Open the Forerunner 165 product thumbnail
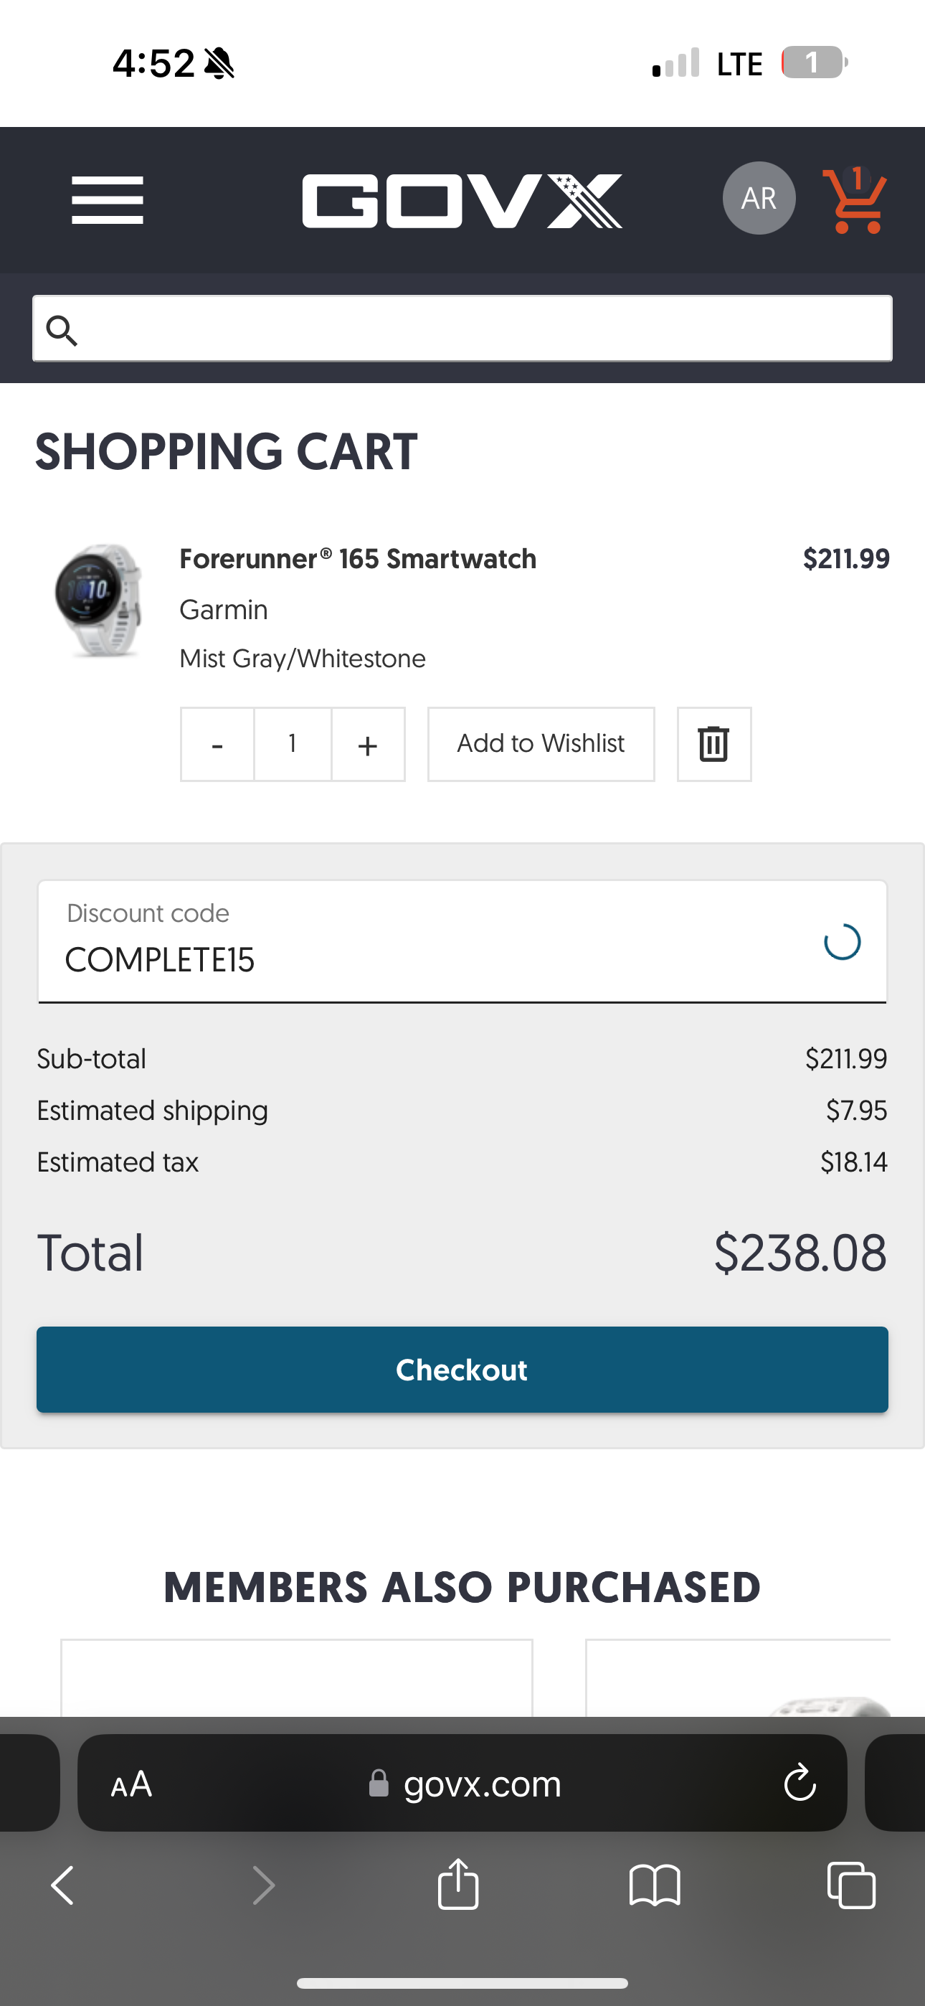Image resolution: width=925 pixels, height=2006 pixels. (102, 603)
